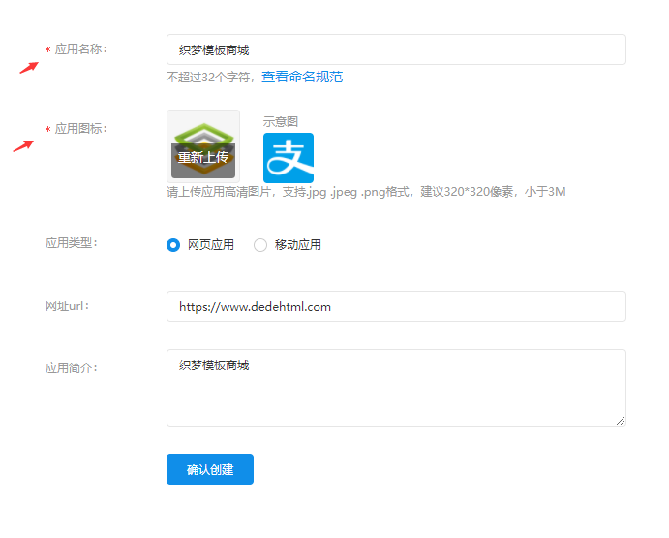Click the 应用类型 field label

(x=71, y=243)
